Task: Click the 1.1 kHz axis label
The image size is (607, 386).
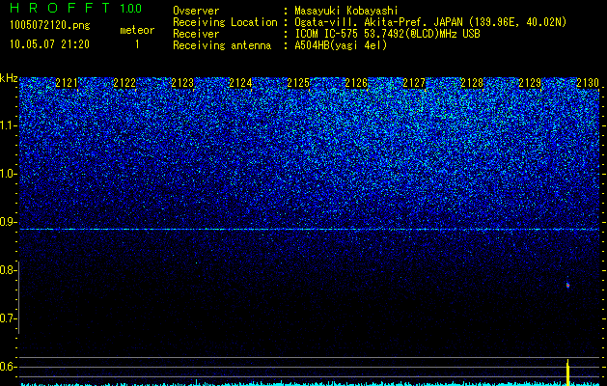Action: 8,125
